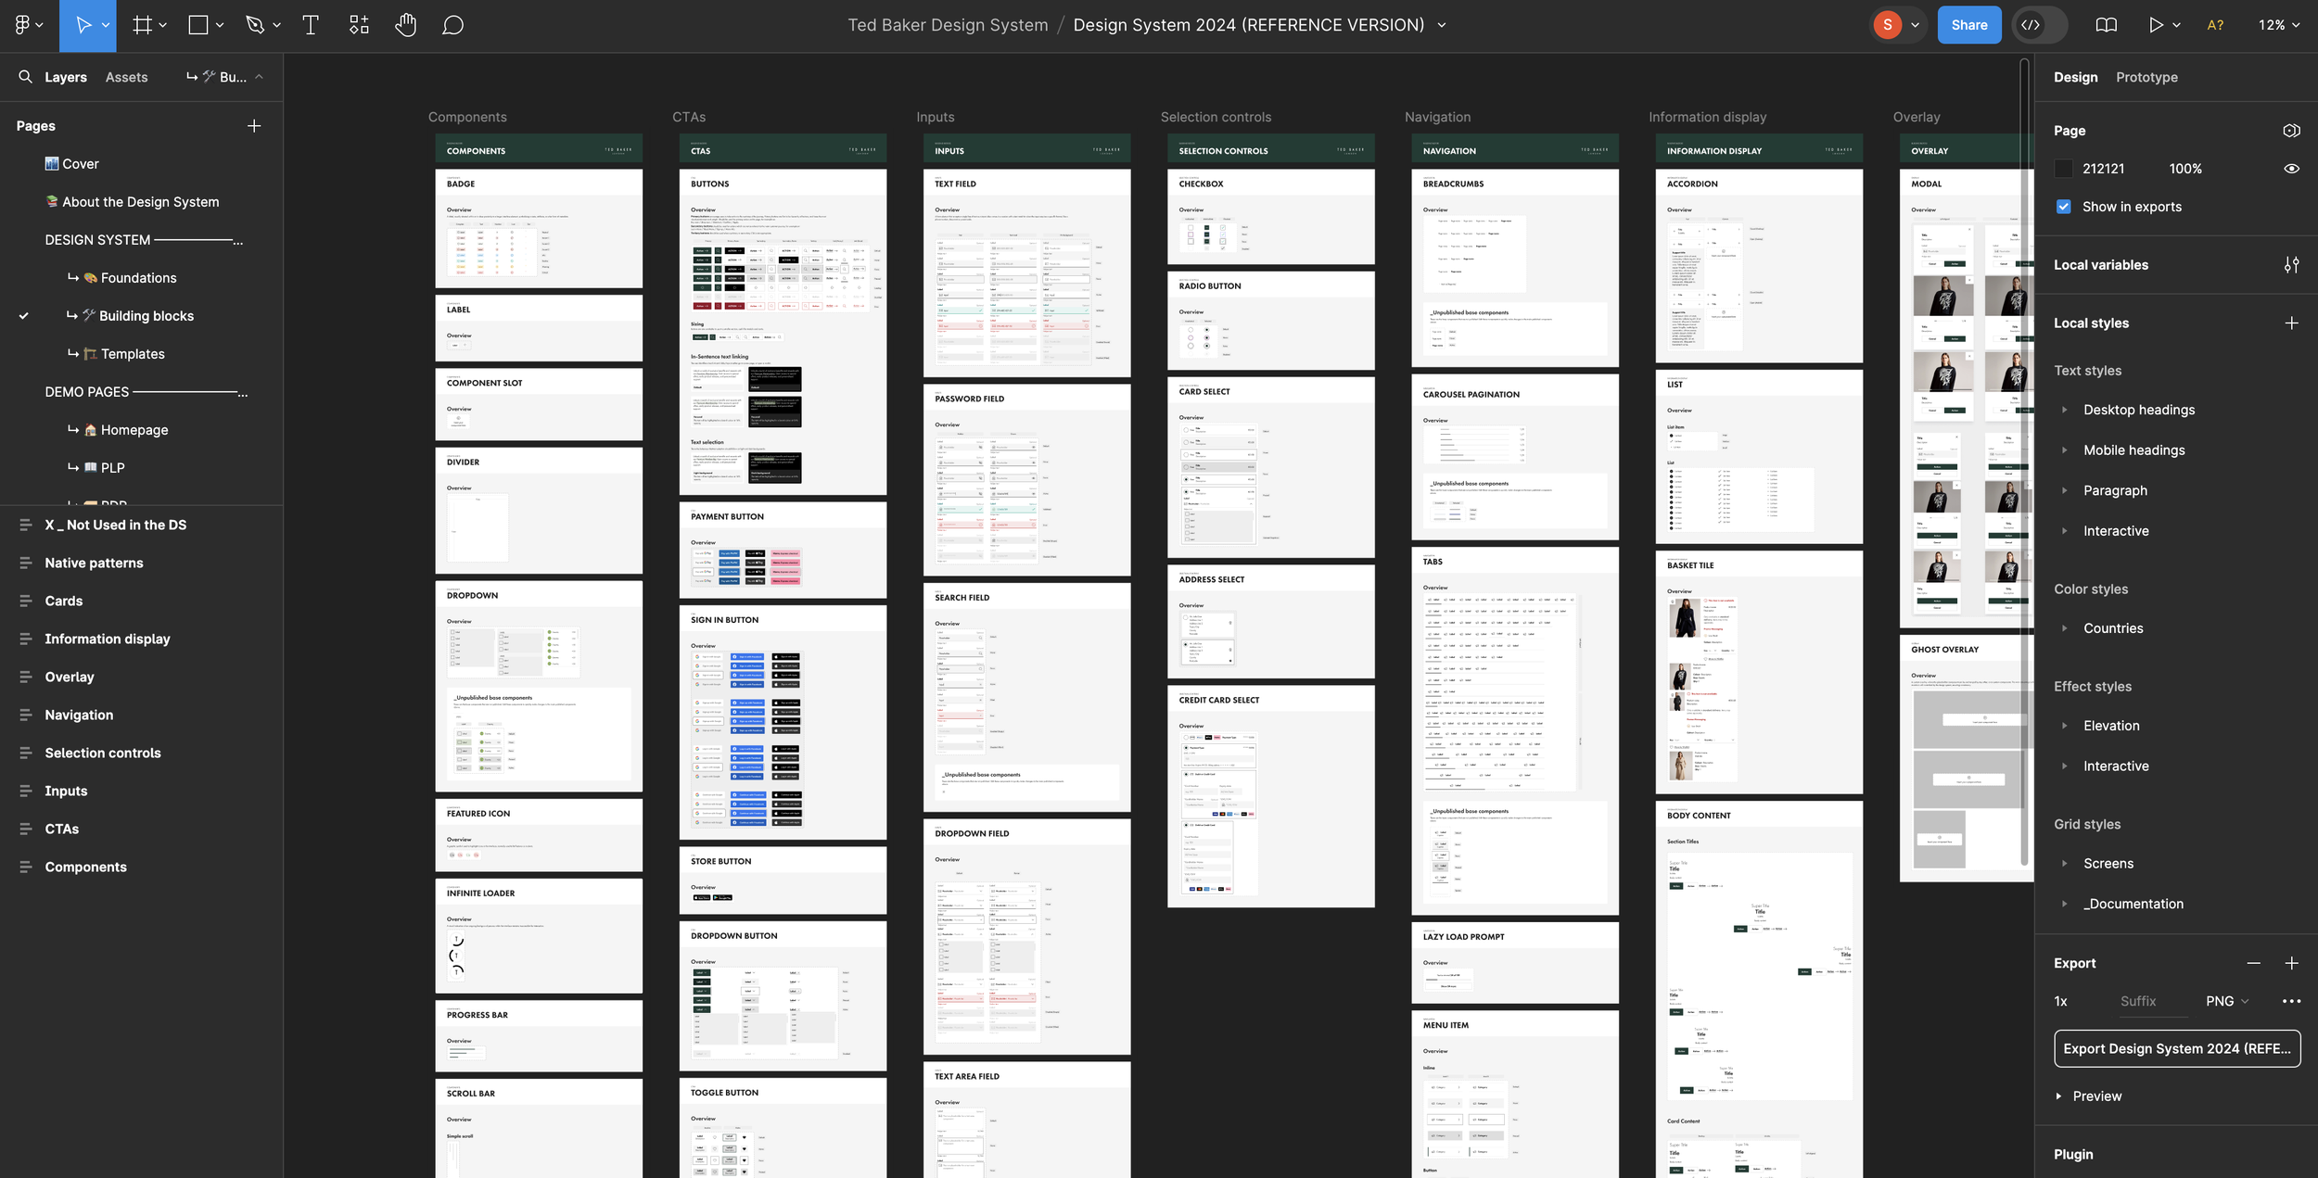The image size is (2318, 1178).
Task: Edit background opacity 100% field
Action: pyautogui.click(x=2184, y=169)
